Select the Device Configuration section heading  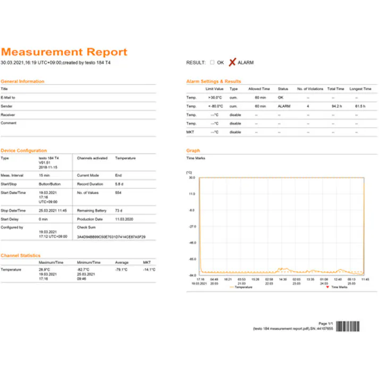(23, 150)
